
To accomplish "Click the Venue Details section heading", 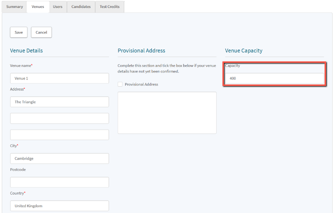I will 26,51.
